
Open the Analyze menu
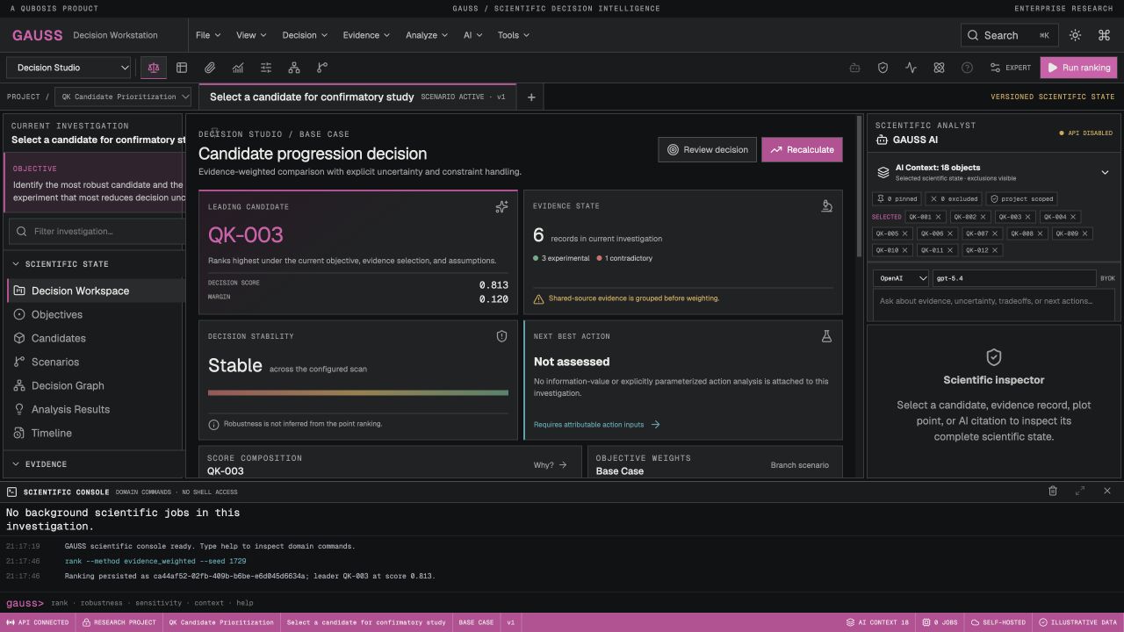[x=428, y=35]
